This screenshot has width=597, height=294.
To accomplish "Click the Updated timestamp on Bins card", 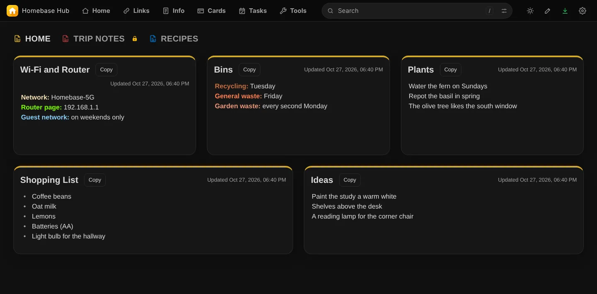I will pos(344,70).
